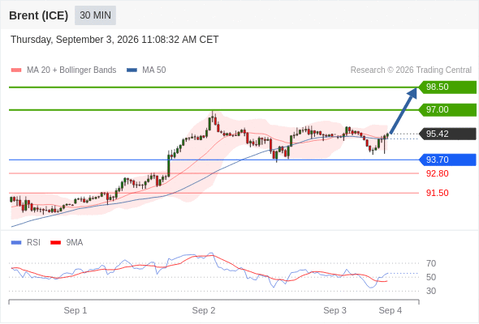The image size is (479, 324).
Task: Click the red 91.50 support level label
Action: [x=437, y=193]
